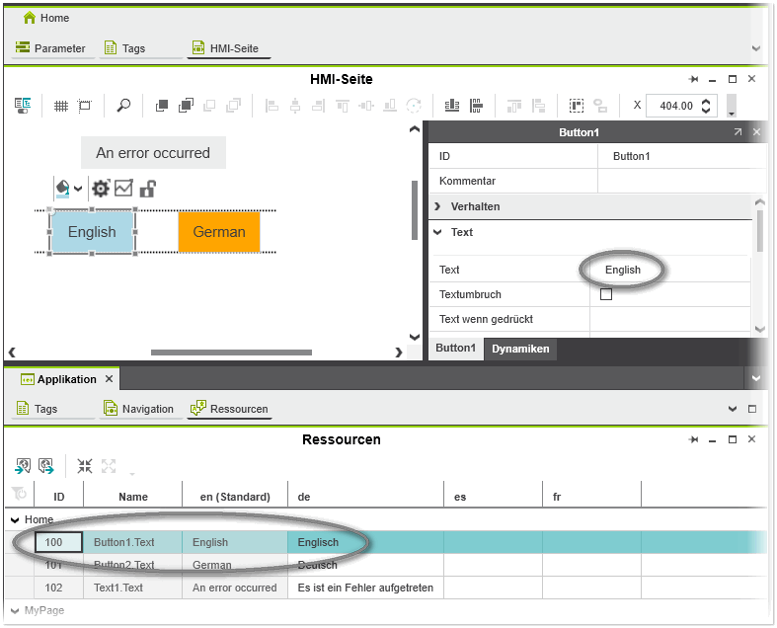The width and height of the screenshot is (777, 628).
Task: Click the fill color paint bucket swatch
Action: (62, 189)
